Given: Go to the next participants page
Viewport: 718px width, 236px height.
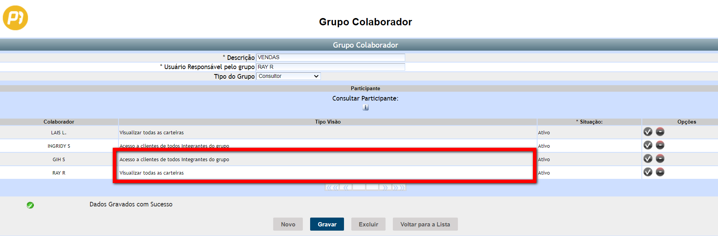Looking at the screenshot, I should click(385, 187).
